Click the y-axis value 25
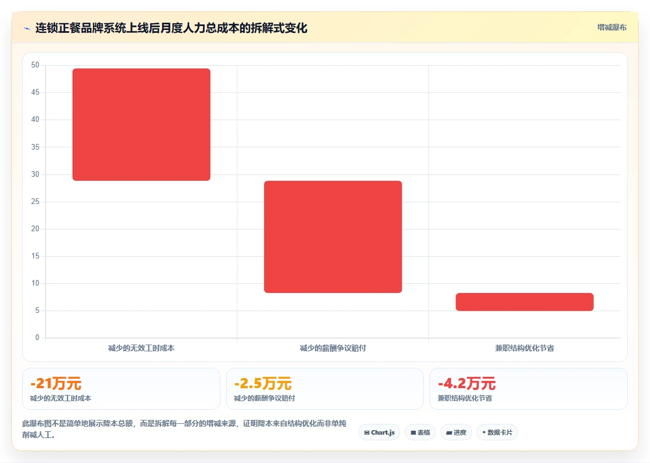The width and height of the screenshot is (650, 463). (35, 201)
